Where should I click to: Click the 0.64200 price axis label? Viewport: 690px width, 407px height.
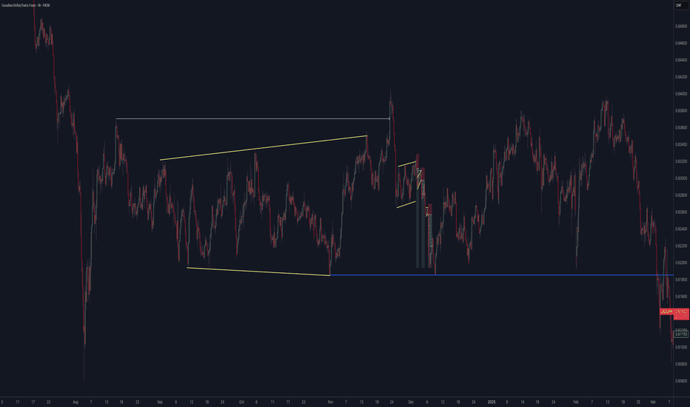coord(681,77)
